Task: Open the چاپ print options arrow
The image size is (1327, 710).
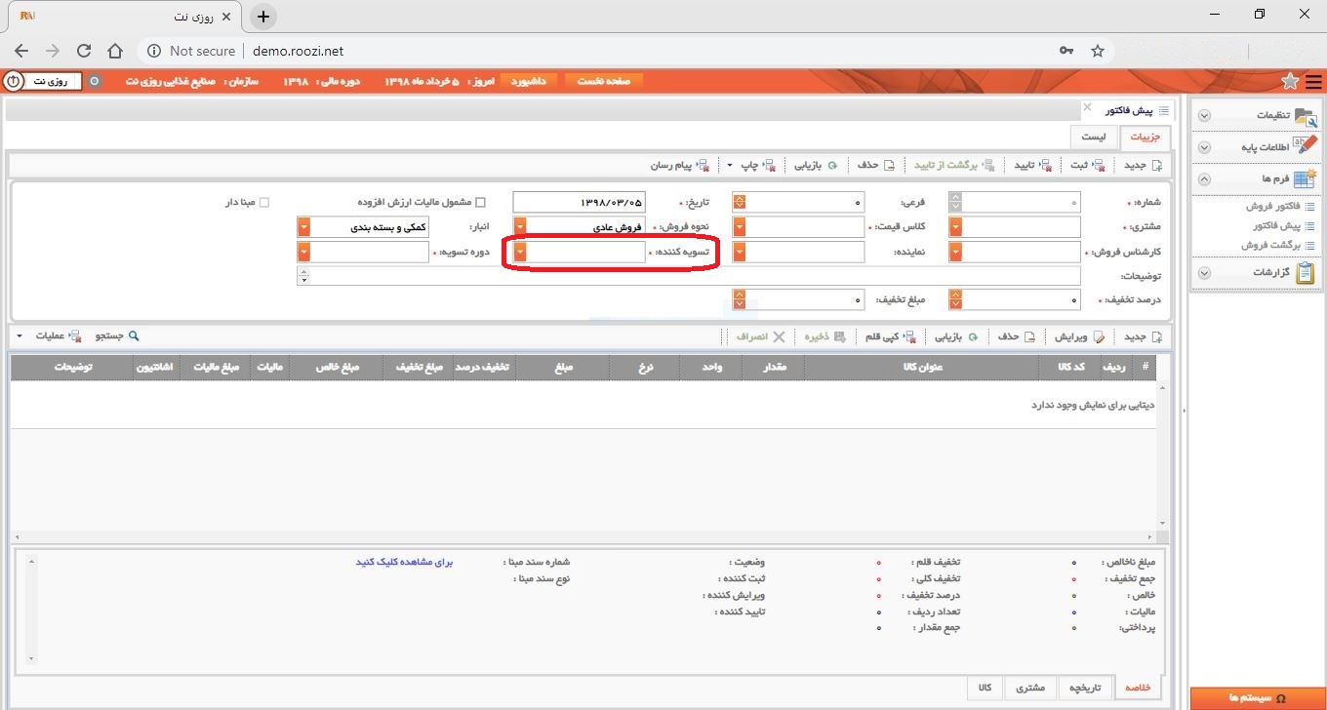Action: click(731, 166)
